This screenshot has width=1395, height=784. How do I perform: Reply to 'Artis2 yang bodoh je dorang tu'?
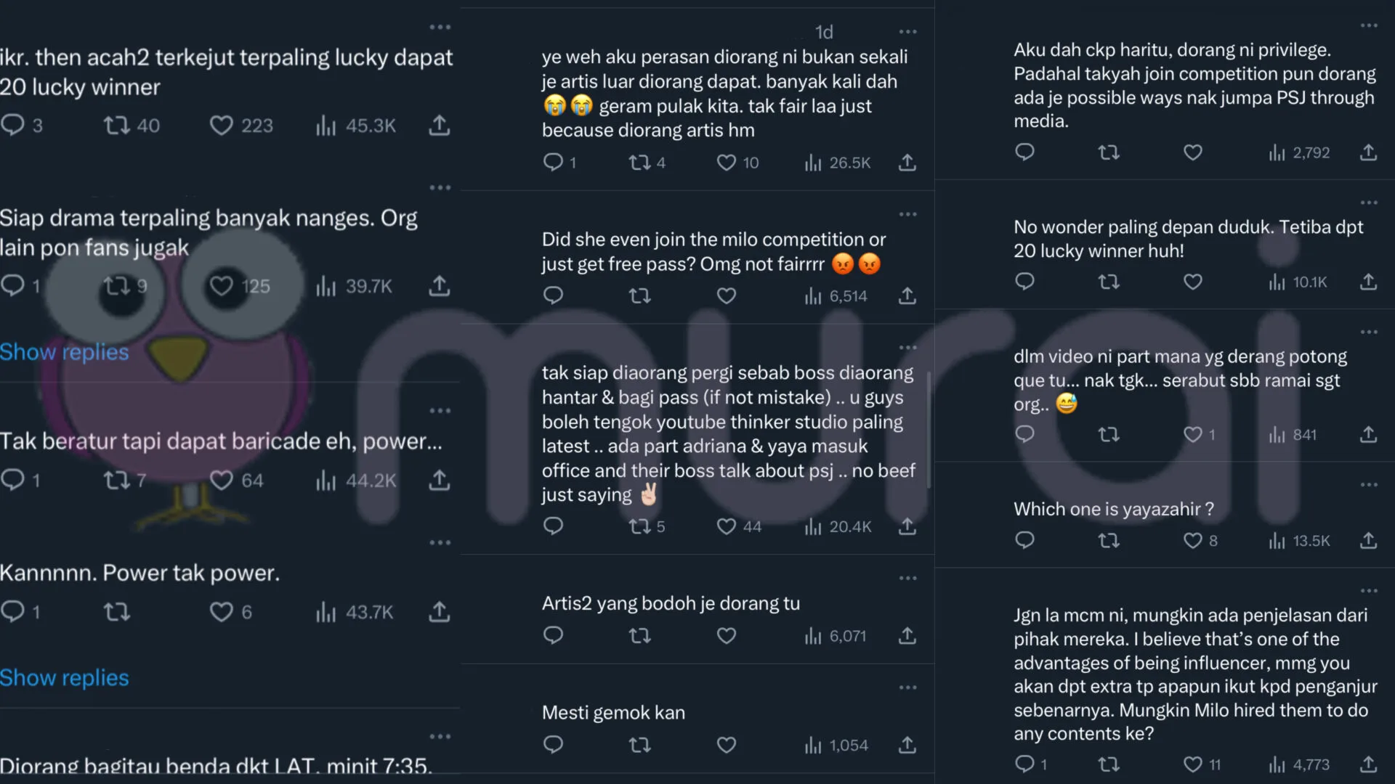tap(553, 636)
